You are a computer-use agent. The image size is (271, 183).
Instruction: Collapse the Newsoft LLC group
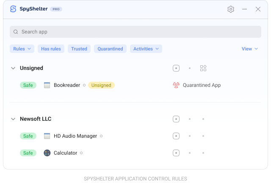tap(13, 119)
